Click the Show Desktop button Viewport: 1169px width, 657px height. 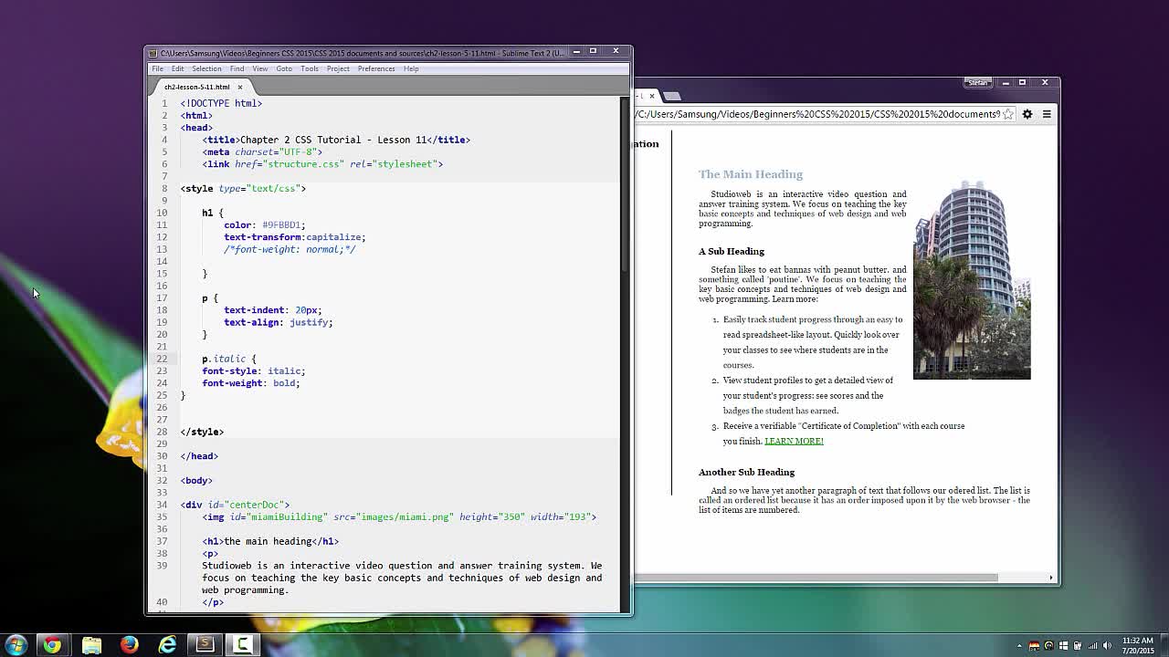(x=1164, y=645)
